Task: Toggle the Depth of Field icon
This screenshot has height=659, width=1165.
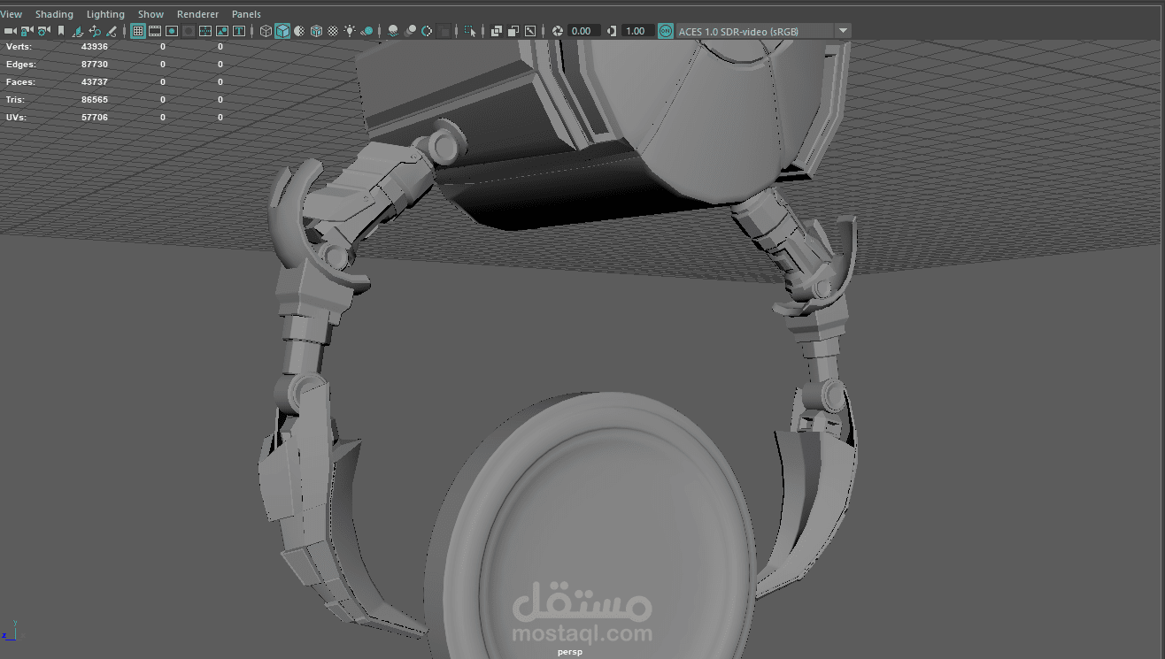Action: tap(443, 31)
